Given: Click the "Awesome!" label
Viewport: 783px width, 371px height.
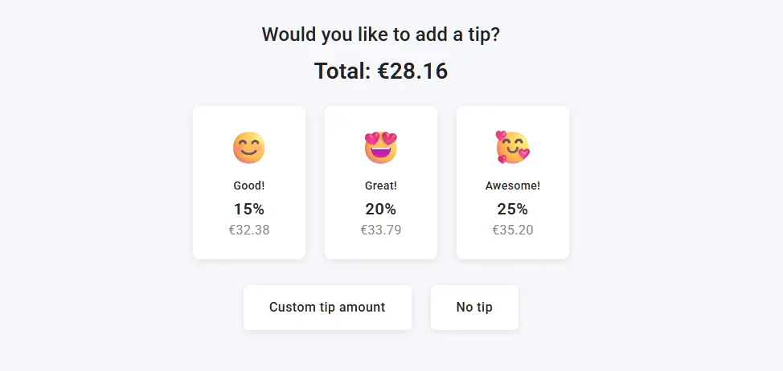Looking at the screenshot, I should coord(513,185).
